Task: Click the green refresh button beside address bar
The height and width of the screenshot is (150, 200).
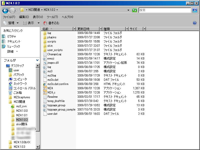Action: [x=134, y=10]
